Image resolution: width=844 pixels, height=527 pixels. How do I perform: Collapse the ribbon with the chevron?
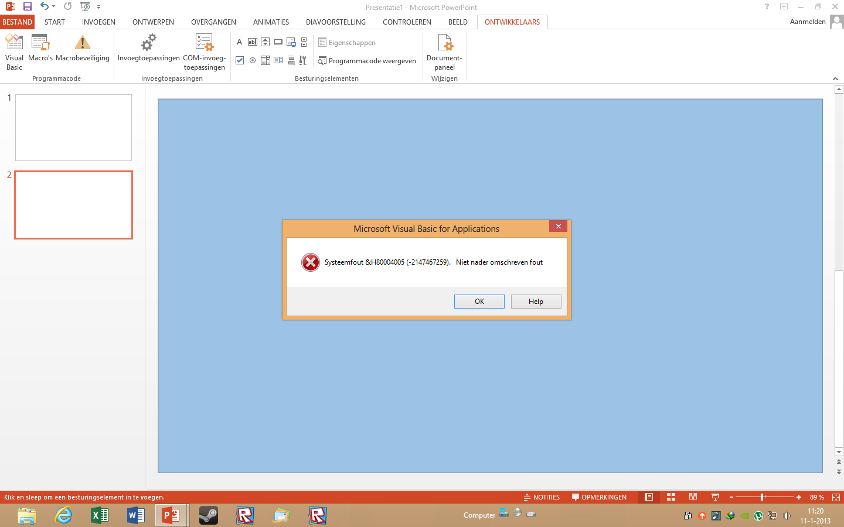[835, 78]
